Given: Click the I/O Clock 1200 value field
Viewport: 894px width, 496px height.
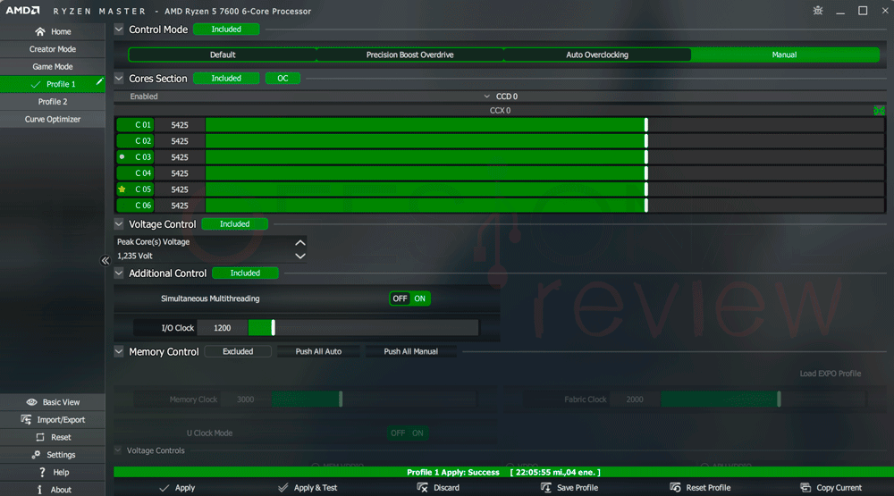Looking at the screenshot, I should (x=223, y=328).
